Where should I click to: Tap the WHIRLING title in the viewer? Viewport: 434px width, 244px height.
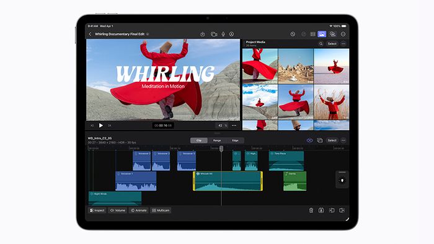coord(165,74)
